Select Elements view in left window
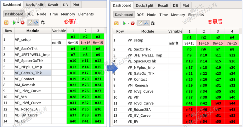Image resolution: width=243 pixels, height=127 pixels. [x=86, y=14]
